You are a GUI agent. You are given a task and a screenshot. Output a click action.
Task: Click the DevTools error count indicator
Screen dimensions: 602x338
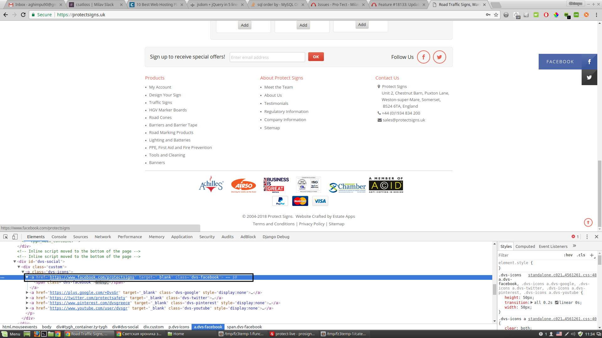pyautogui.click(x=575, y=237)
